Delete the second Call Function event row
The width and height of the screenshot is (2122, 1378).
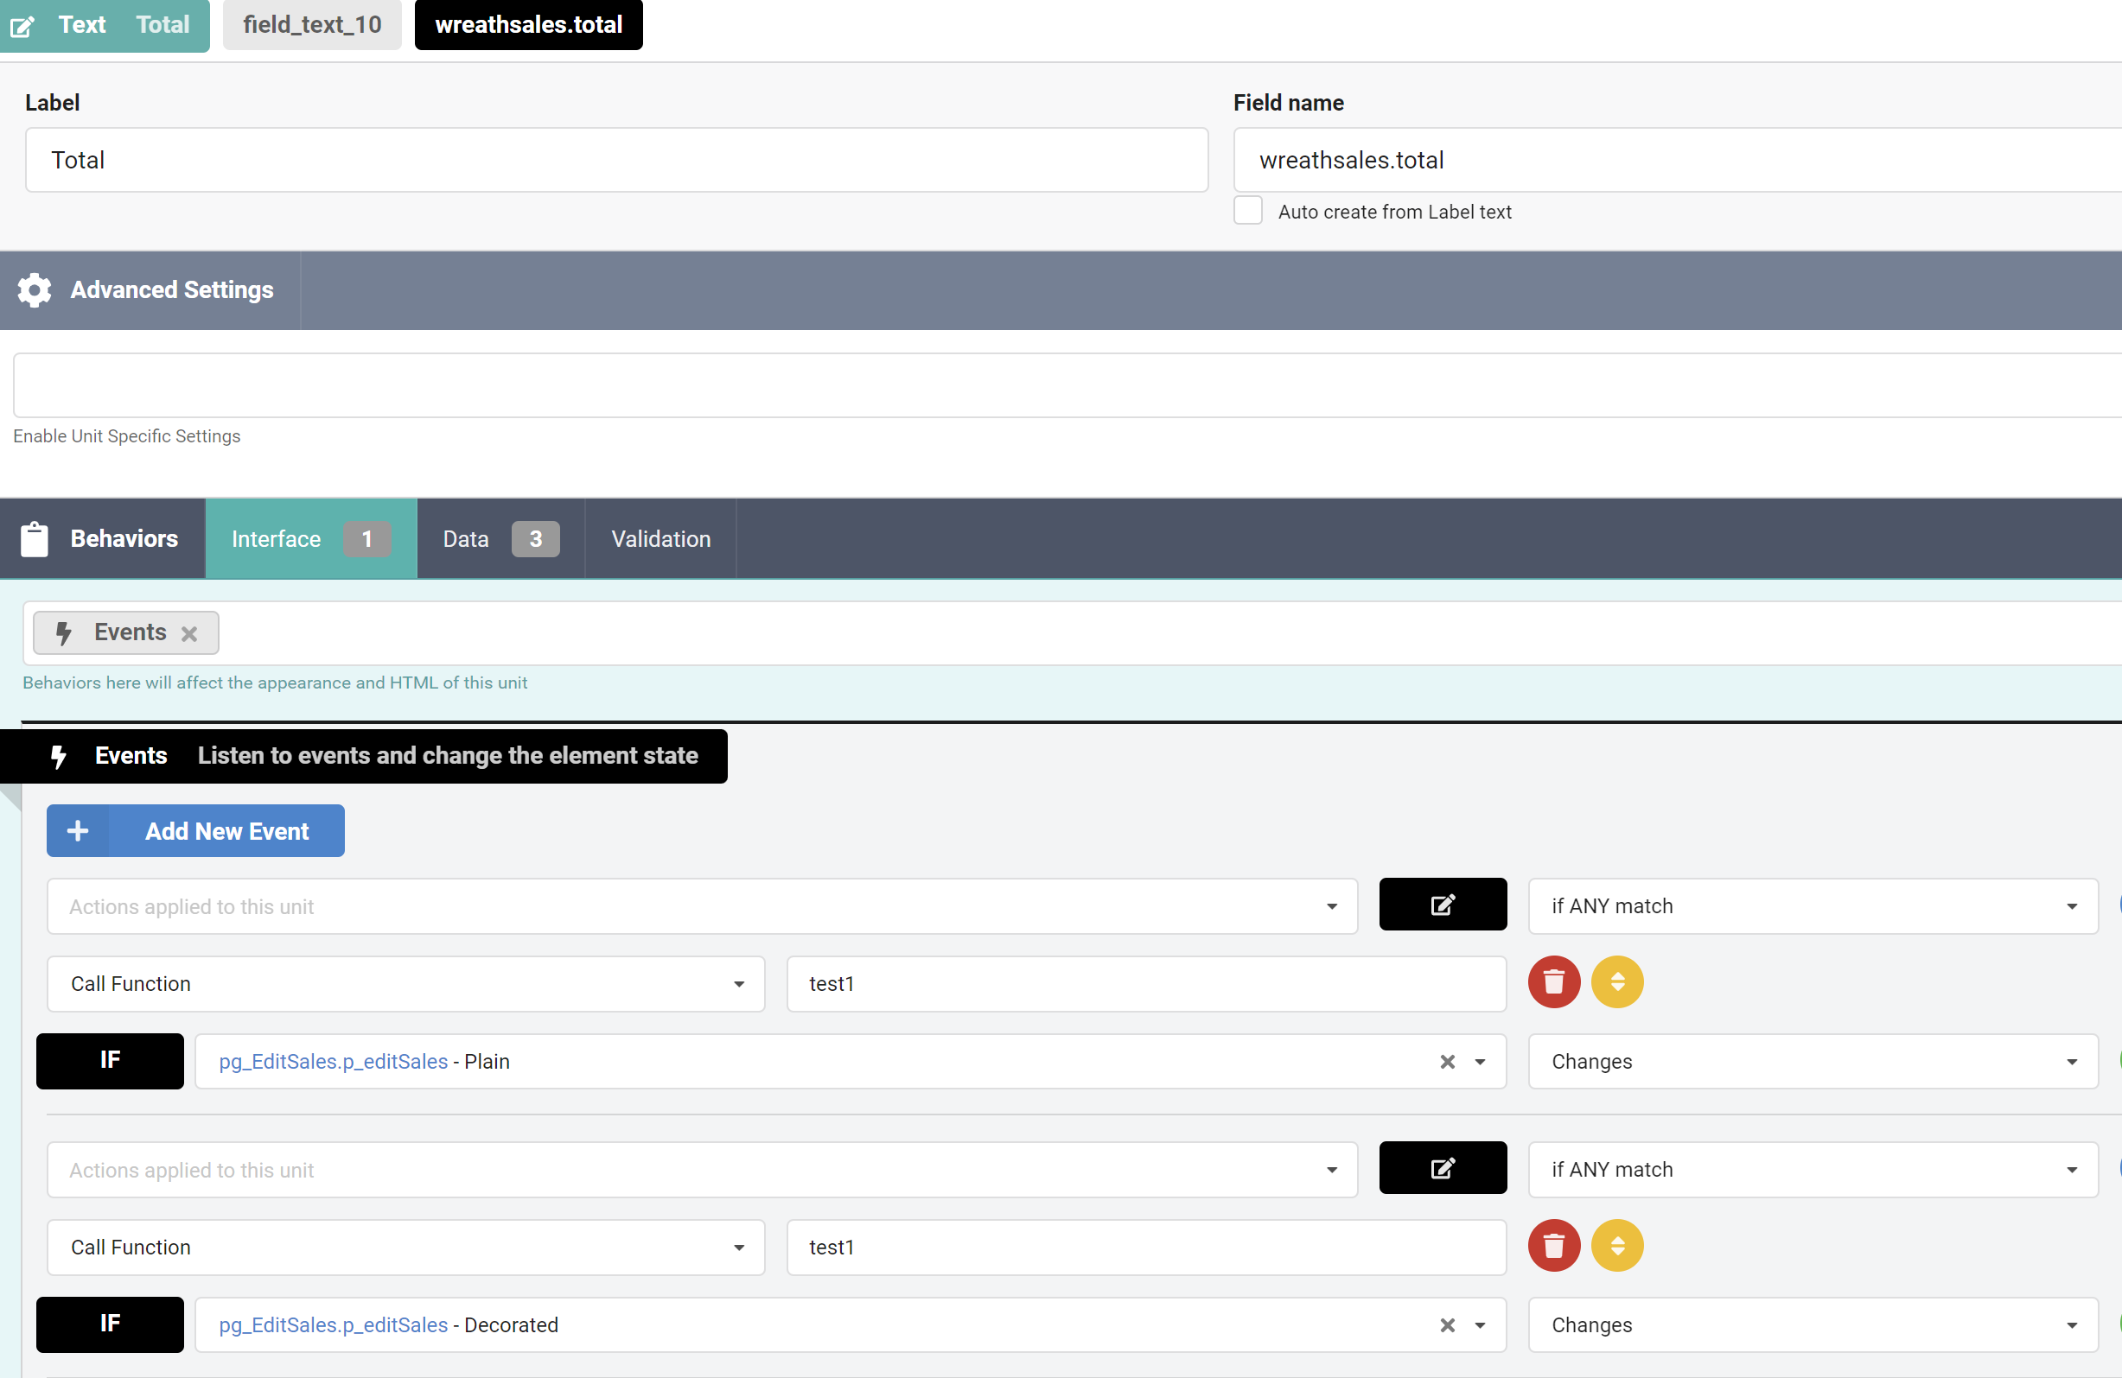[x=1553, y=1245]
